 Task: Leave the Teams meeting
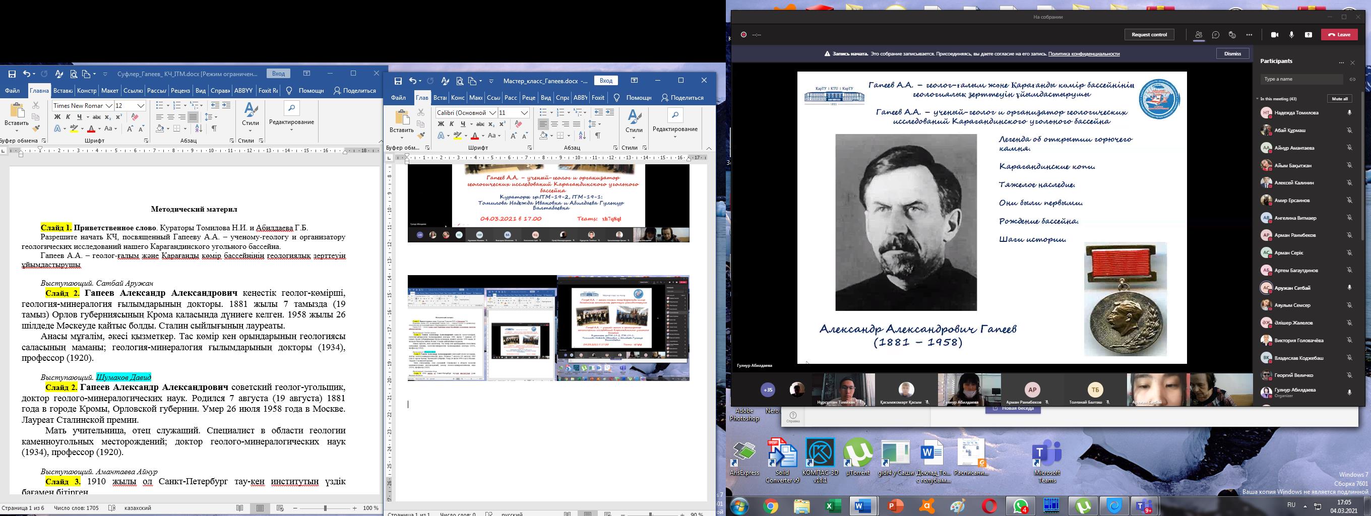(1340, 35)
